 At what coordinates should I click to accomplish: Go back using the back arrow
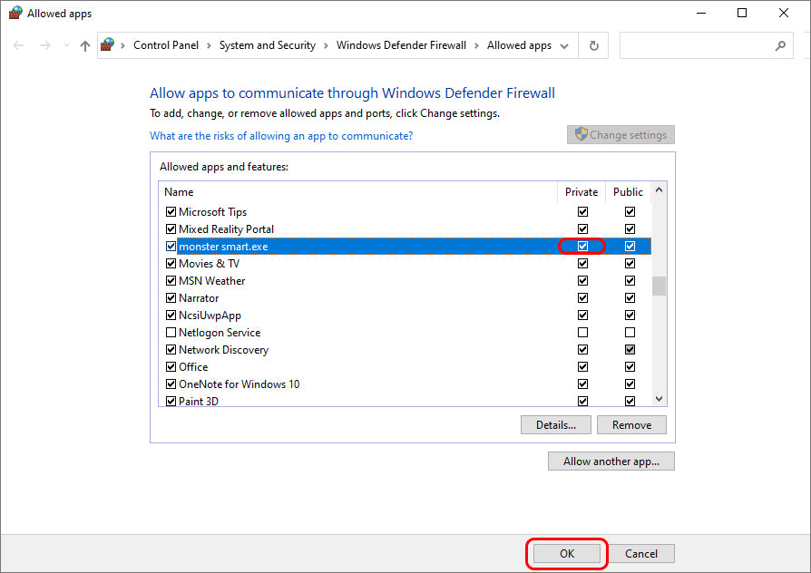(19, 45)
